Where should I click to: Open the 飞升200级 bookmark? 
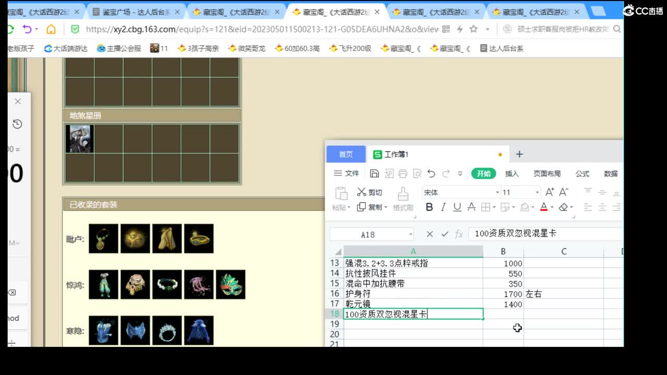(351, 48)
